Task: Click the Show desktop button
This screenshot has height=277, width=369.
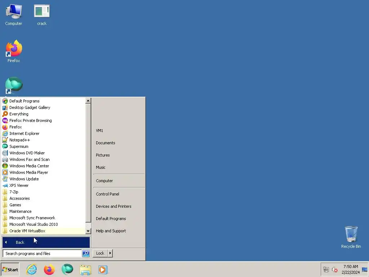Action: [365, 269]
